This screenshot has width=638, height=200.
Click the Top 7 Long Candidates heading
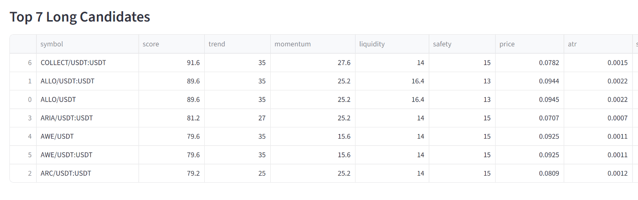coord(80,17)
